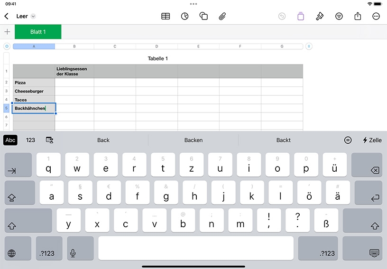The height and width of the screenshot is (269, 387).
Task: Tap the question mark key
Action: coord(298,221)
